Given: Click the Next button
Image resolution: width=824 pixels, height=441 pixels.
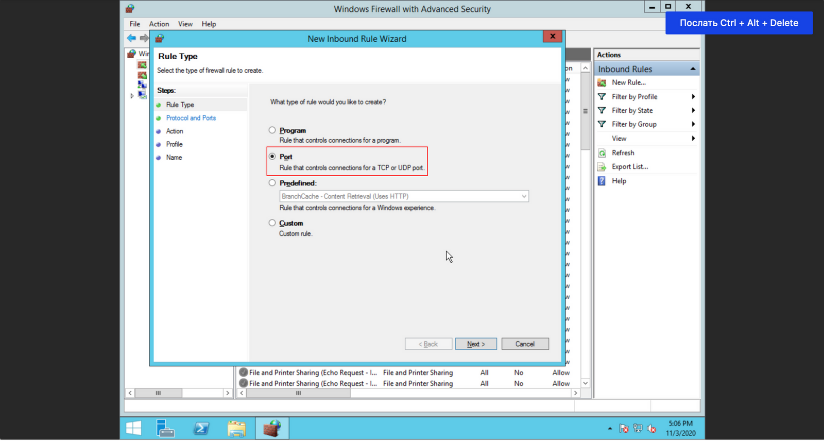Looking at the screenshot, I should pyautogui.click(x=476, y=344).
